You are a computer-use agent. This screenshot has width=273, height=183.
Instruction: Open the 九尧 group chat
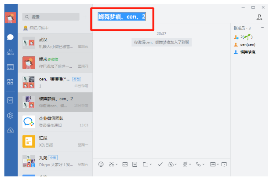(x=55, y=161)
